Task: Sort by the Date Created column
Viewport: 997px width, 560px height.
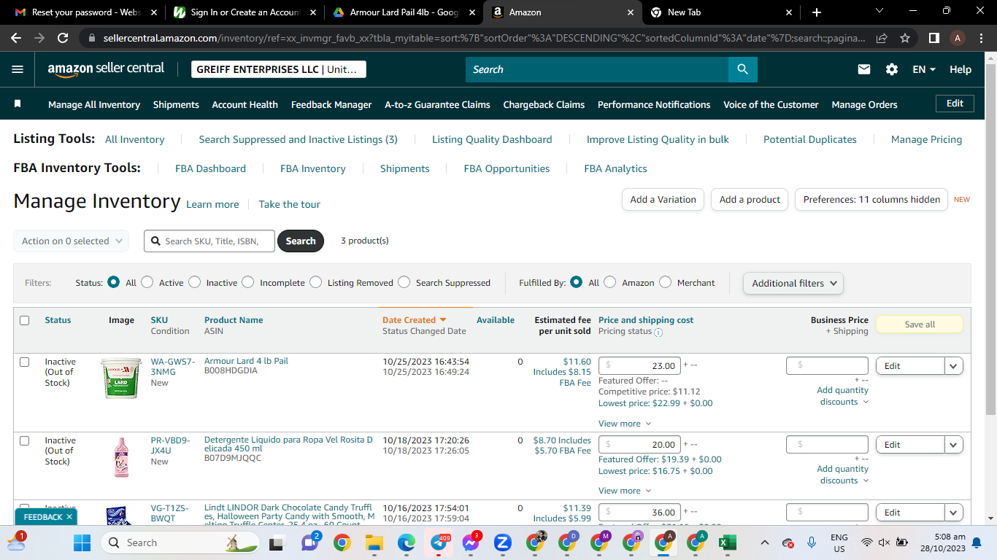Action: pyautogui.click(x=414, y=320)
